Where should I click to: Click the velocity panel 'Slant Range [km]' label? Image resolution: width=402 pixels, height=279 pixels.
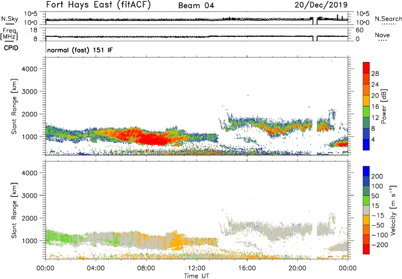point(14,211)
